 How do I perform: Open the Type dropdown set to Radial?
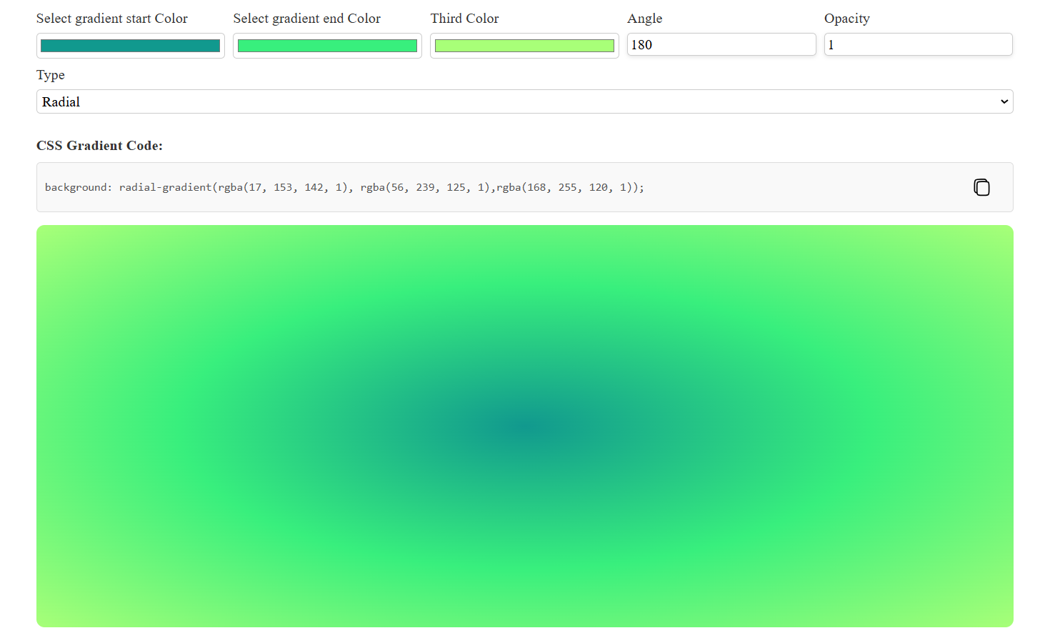tap(525, 101)
